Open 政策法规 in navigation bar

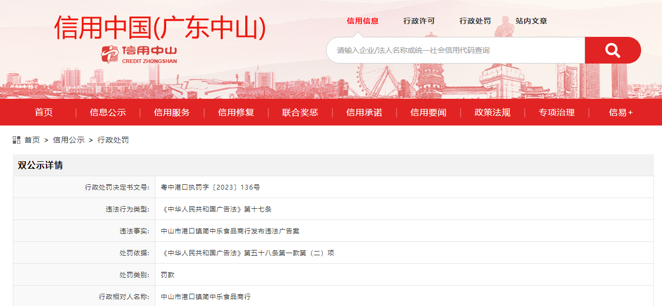click(x=493, y=112)
